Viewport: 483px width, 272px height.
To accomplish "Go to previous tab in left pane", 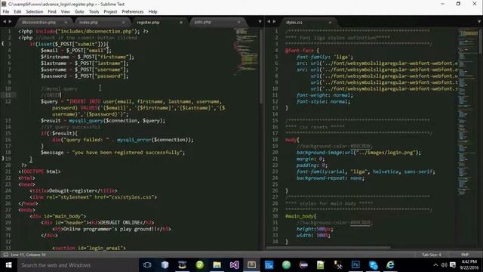I will coord(5,22).
